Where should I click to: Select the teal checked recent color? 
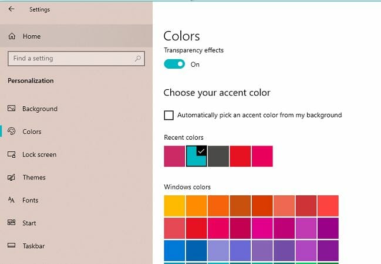[x=196, y=156]
